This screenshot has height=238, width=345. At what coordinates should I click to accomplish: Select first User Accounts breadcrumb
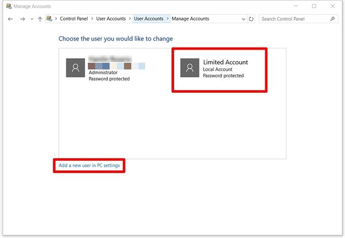(x=111, y=19)
